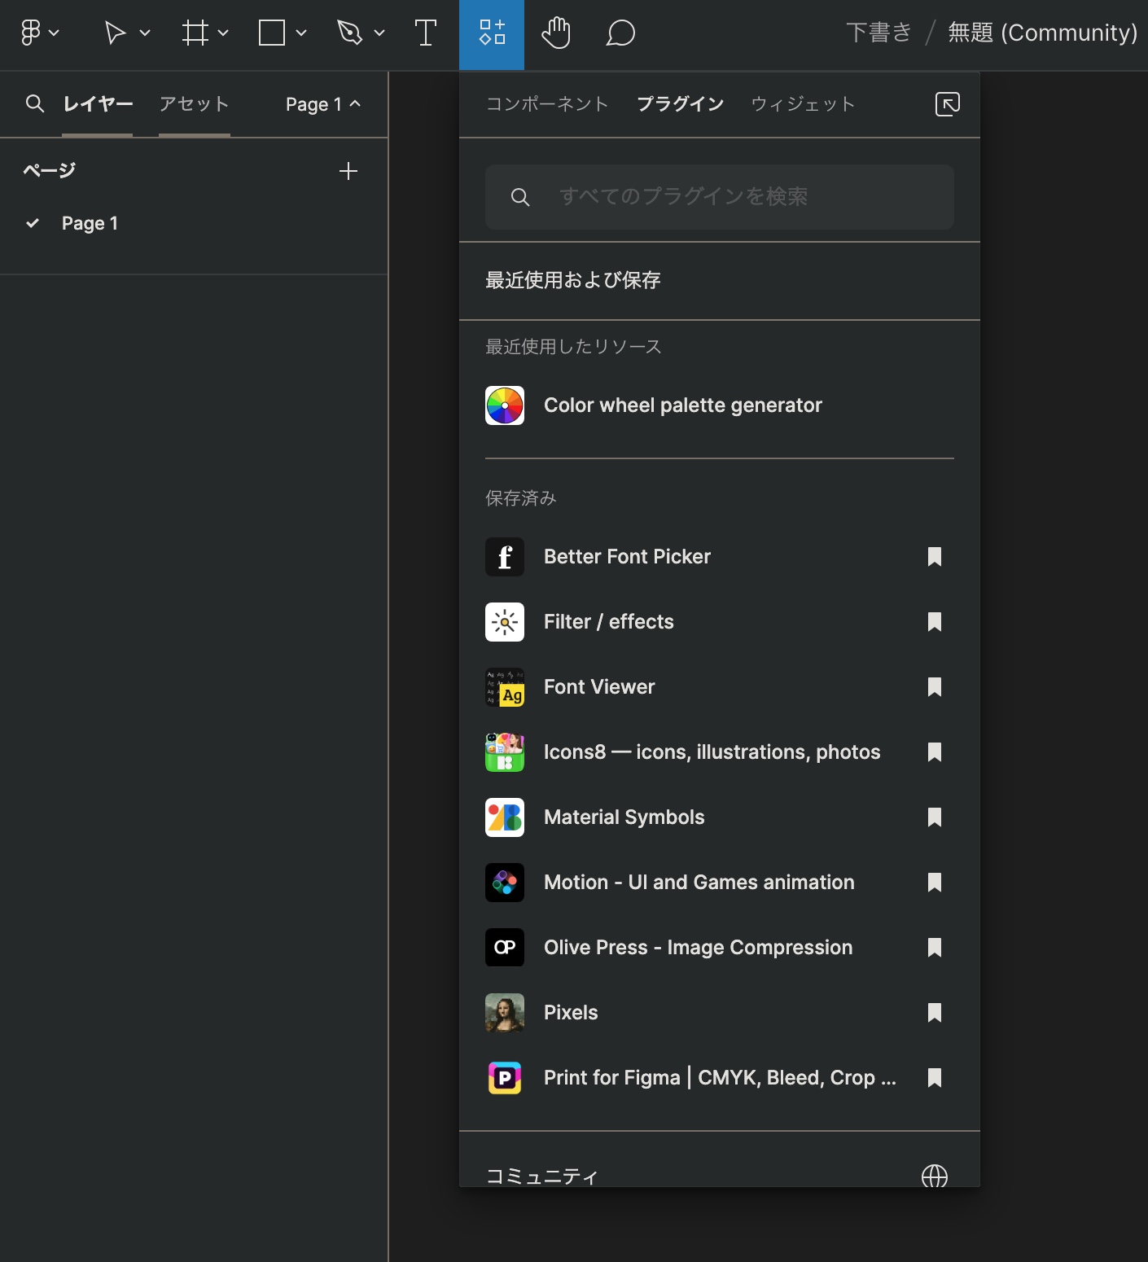
Task: Select the Text tool
Action: (x=426, y=33)
